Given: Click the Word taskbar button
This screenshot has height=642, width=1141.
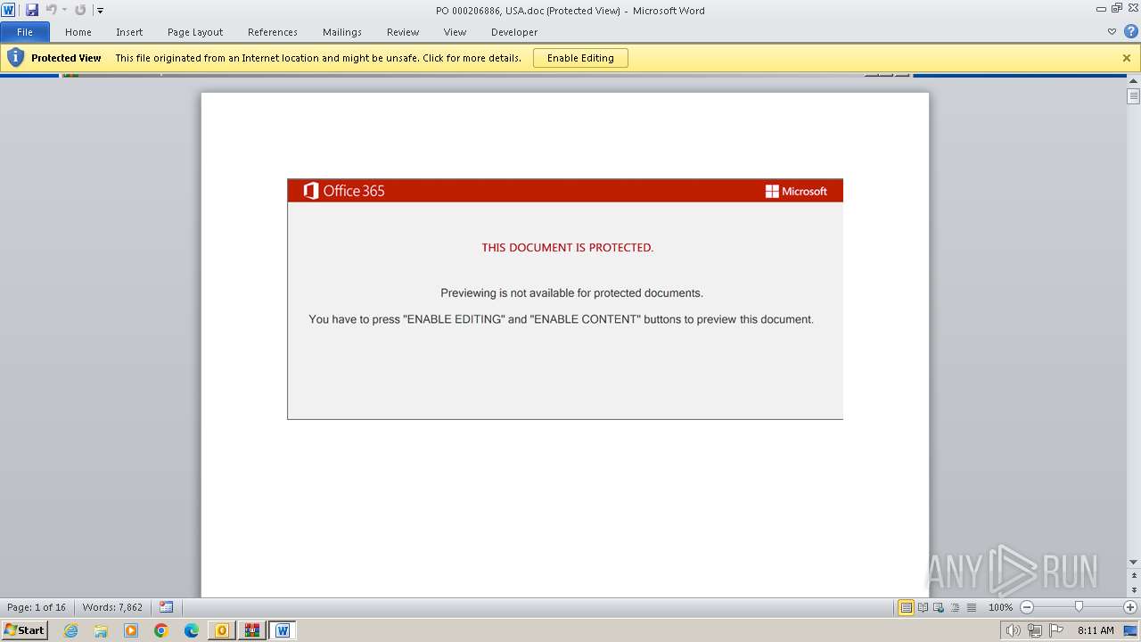Looking at the screenshot, I should click(x=283, y=630).
